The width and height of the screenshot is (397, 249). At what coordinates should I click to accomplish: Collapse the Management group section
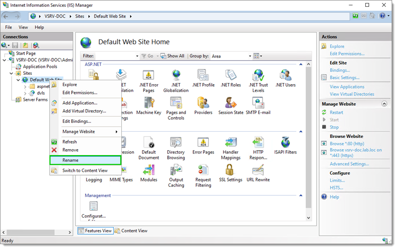301,196
